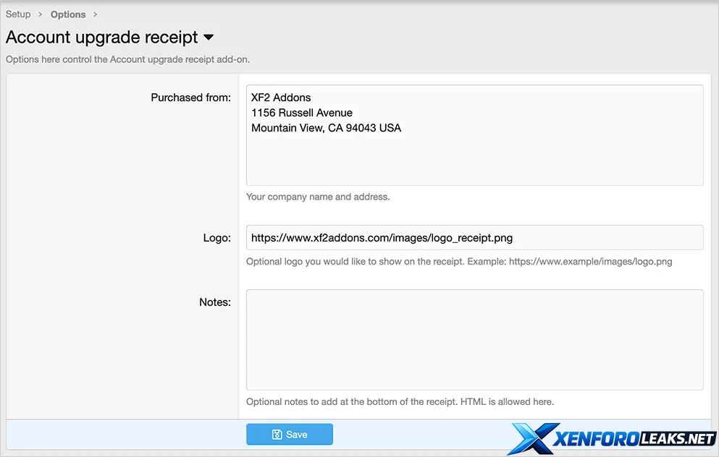The image size is (719, 457).
Task: Click the 'Notes:' field label
Action: click(x=214, y=302)
